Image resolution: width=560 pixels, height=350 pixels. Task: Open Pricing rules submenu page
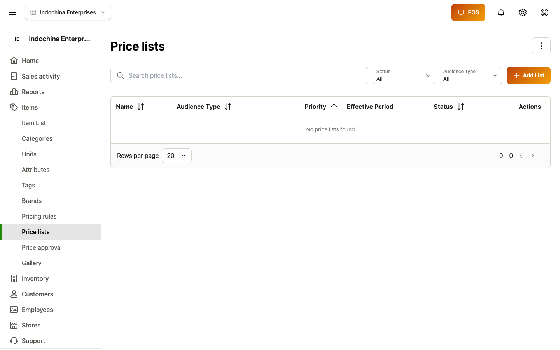tap(51, 216)
